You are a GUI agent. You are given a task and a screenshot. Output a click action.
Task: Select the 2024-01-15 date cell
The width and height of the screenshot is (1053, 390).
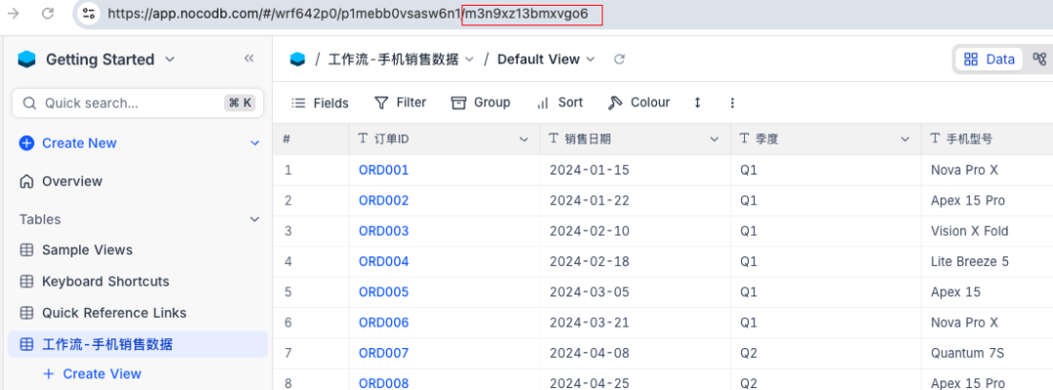tap(636, 170)
